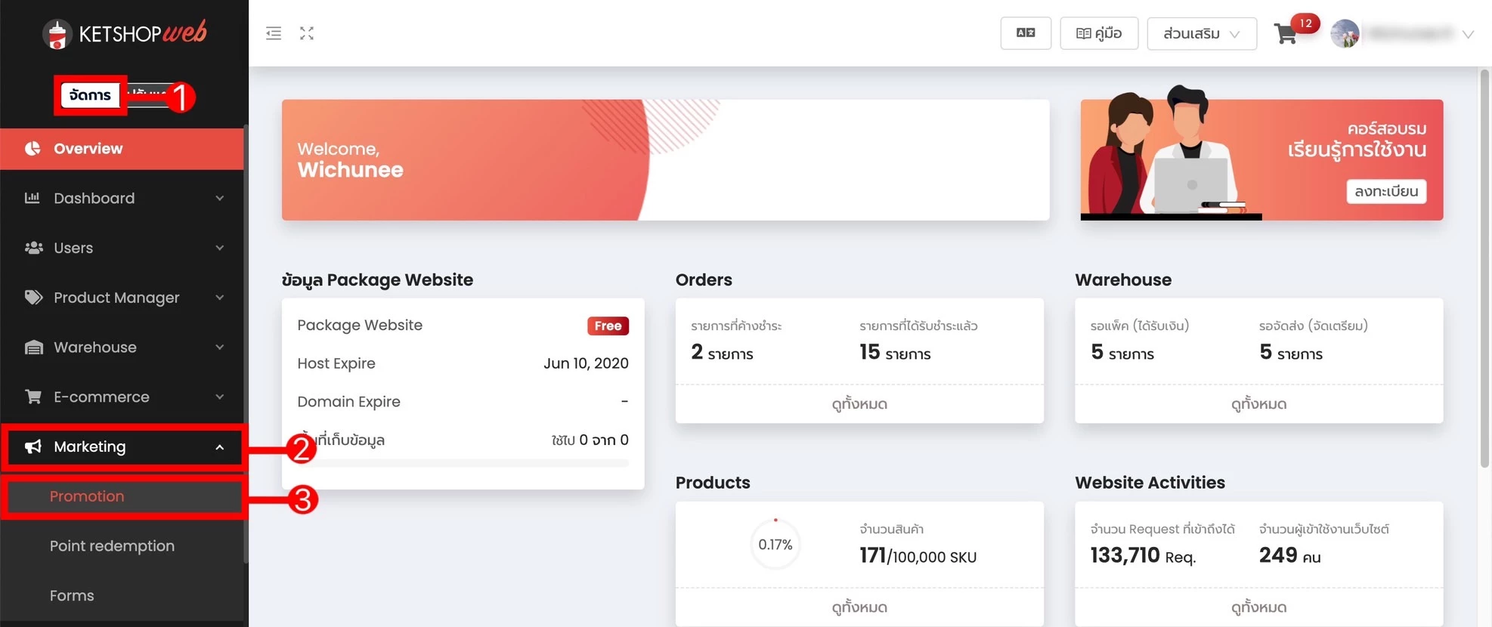The image size is (1492, 627).
Task: Go to the Overview page
Action: pyautogui.click(x=88, y=149)
